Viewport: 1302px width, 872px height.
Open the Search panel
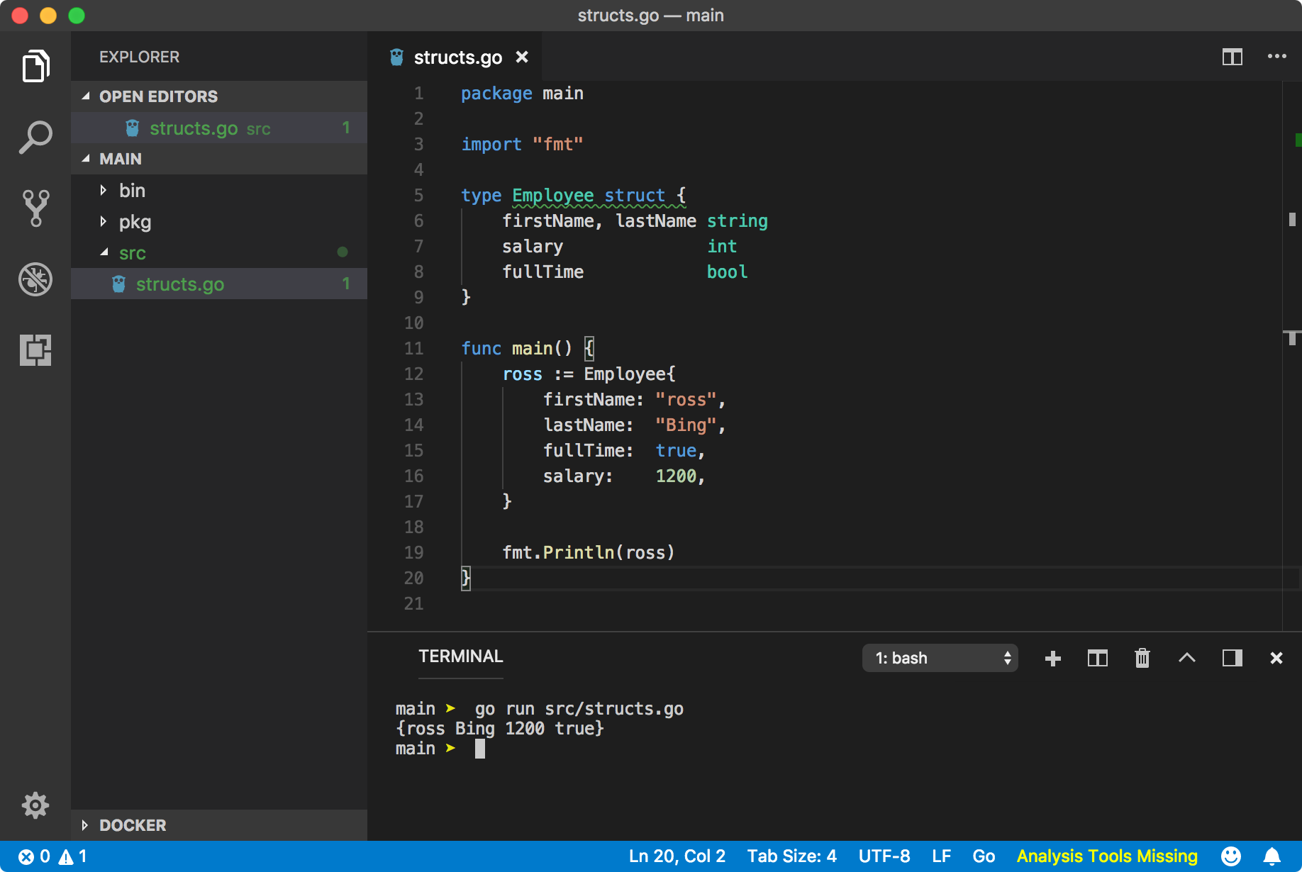tap(35, 137)
